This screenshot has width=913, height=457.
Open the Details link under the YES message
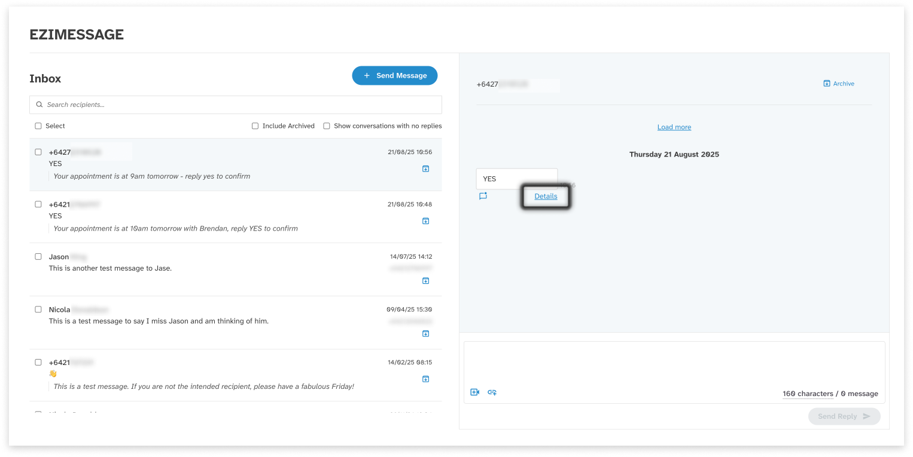click(546, 196)
